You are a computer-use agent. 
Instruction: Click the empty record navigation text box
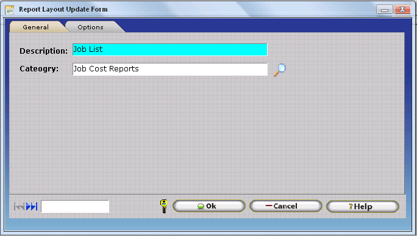point(75,207)
